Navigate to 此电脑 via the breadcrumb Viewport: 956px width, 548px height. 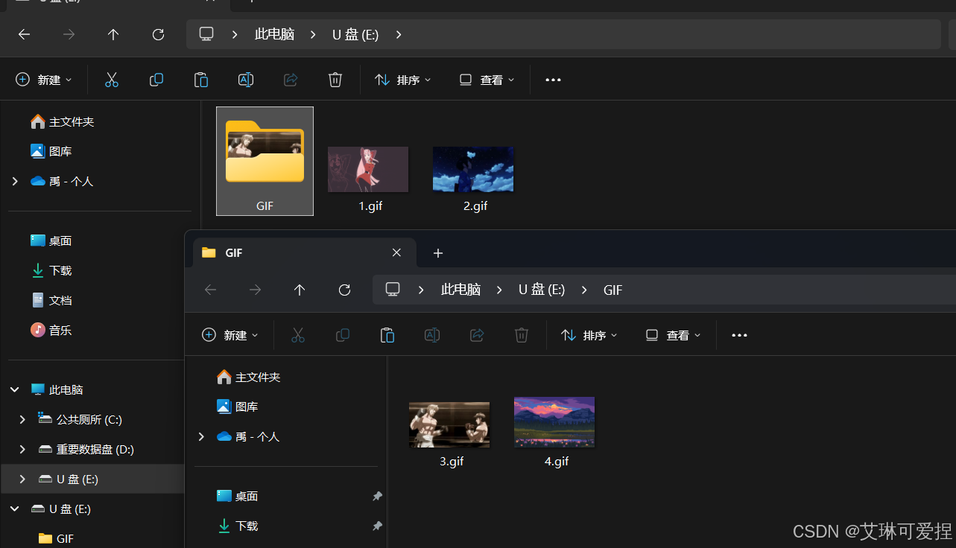coord(460,290)
